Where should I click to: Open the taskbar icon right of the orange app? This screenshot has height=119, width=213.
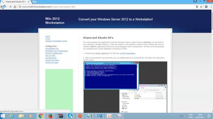[x=90, y=116]
